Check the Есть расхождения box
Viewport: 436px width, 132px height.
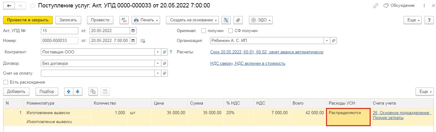(6, 82)
